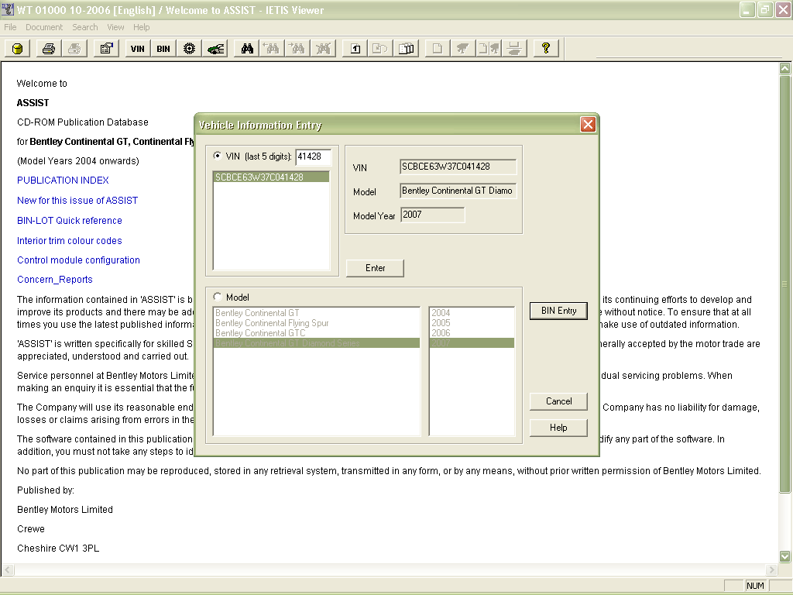Click the black binoculars Search icon
The width and height of the screenshot is (793, 595).
click(247, 49)
